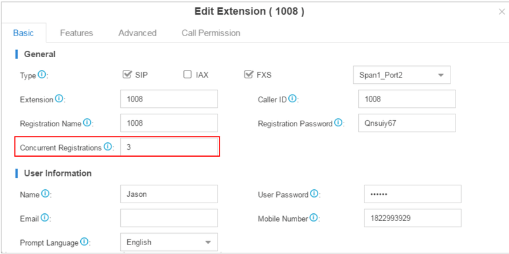The image size is (509, 254).
Task: Click the info icon beside Extension label
Action: tap(59, 98)
